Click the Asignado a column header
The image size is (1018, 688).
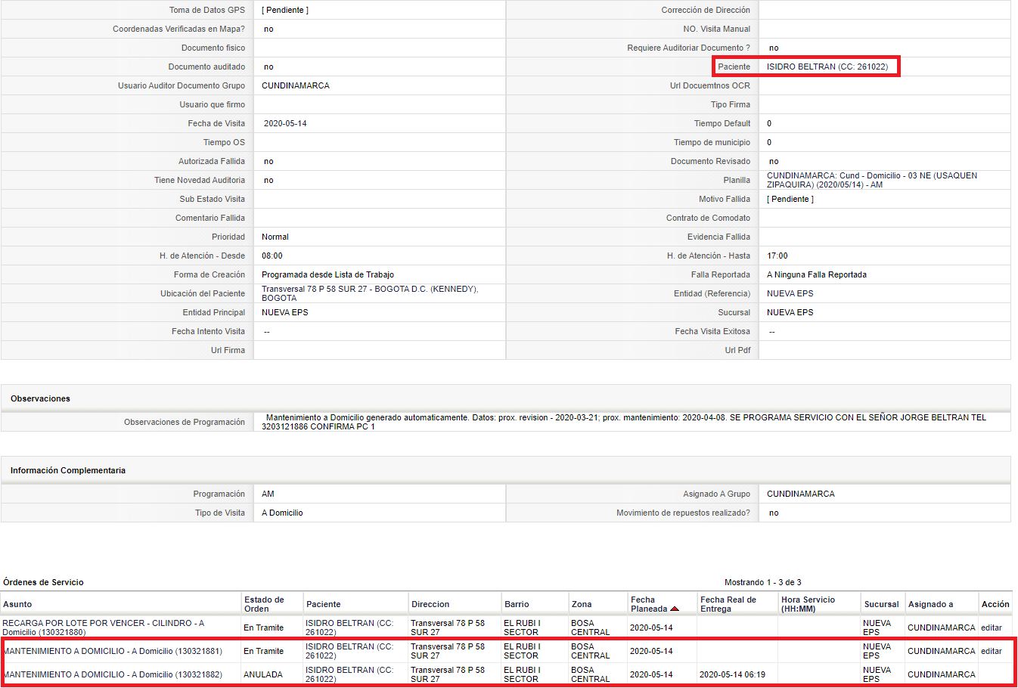click(x=931, y=604)
